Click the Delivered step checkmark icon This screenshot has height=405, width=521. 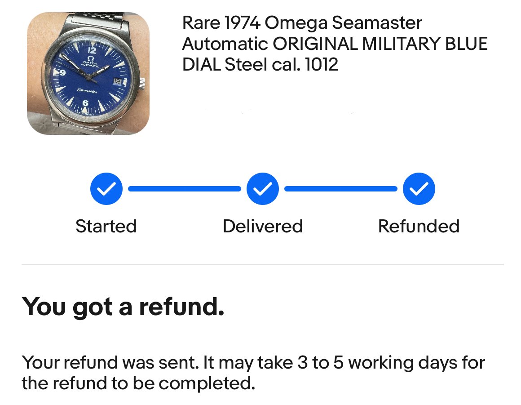pyautogui.click(x=263, y=189)
